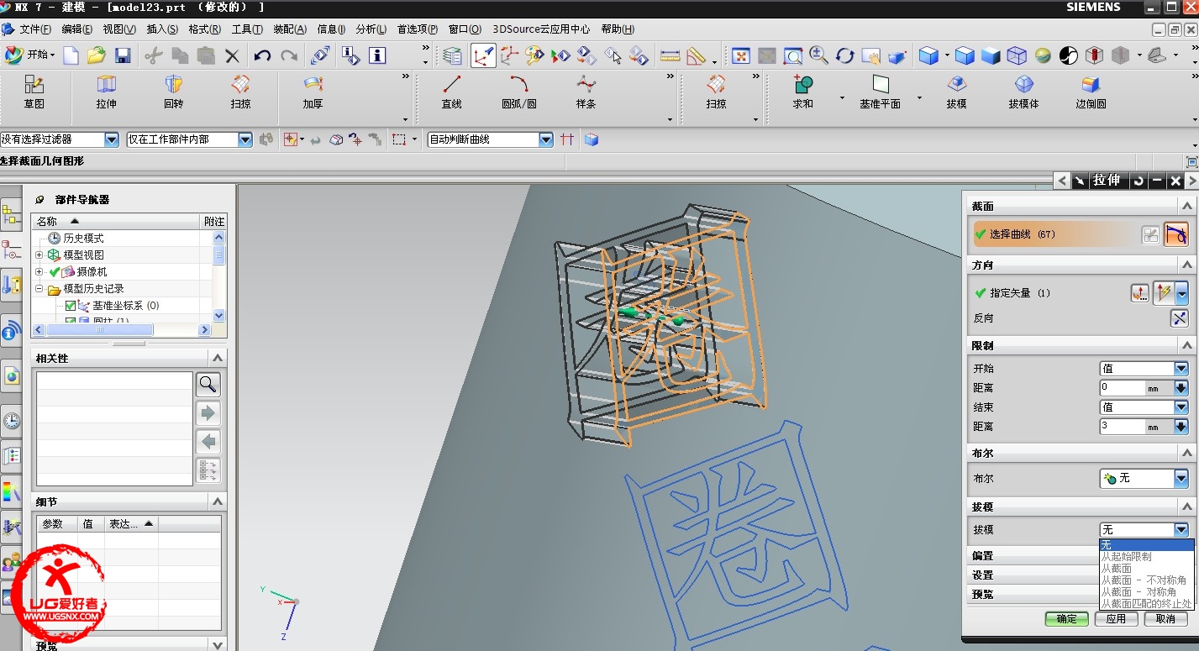1199x651 pixels.
Task: Select 历史模式 in part navigator
Action: [83, 239]
